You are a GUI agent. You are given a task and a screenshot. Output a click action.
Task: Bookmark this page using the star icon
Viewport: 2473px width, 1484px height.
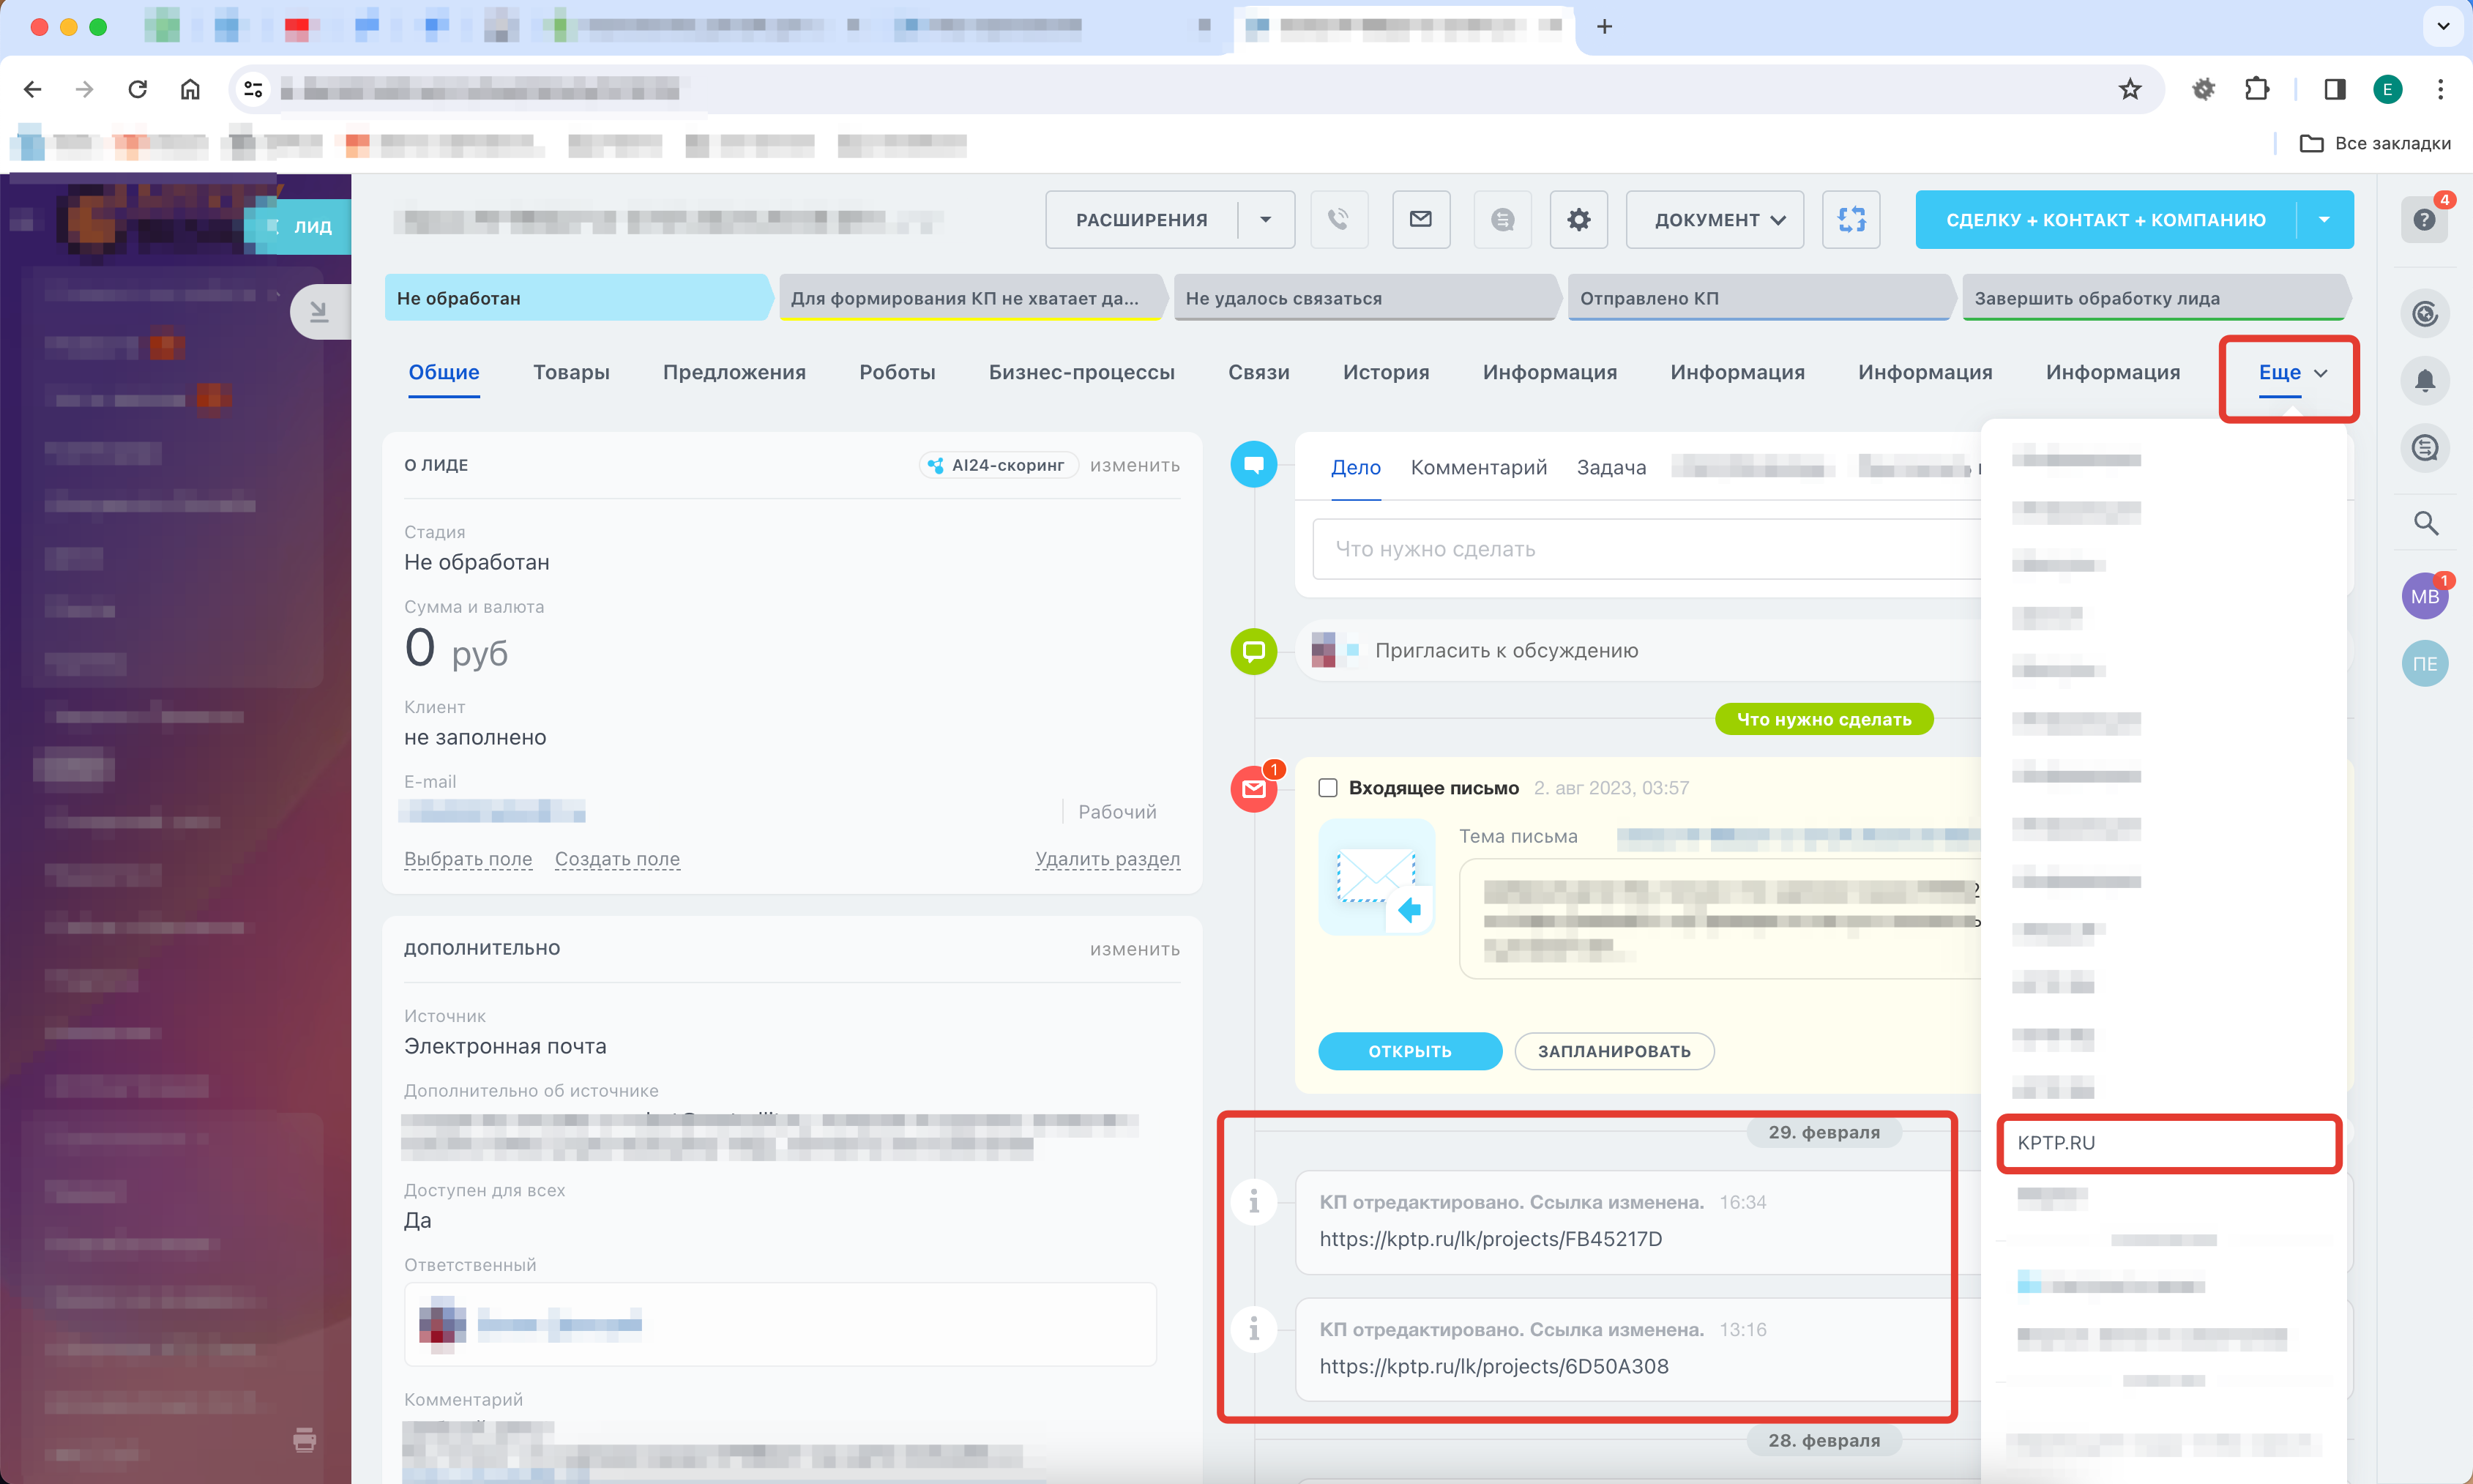(2129, 89)
